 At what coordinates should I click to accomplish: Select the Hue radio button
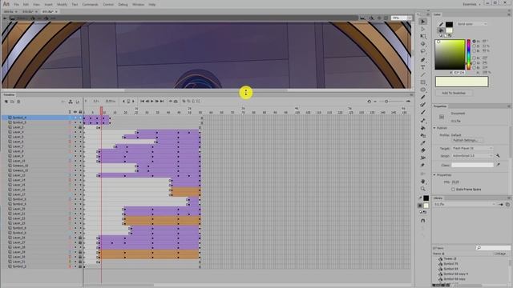pos(474,41)
